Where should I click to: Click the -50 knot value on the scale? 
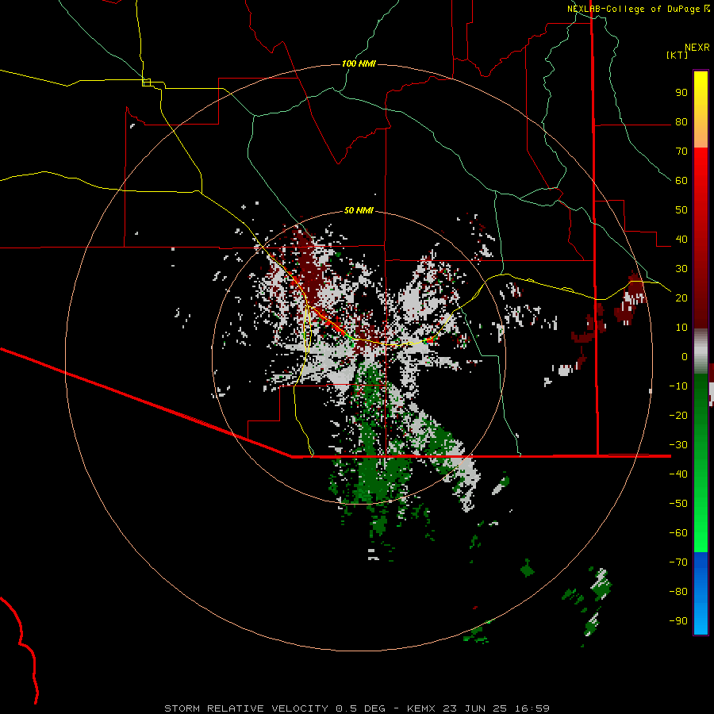click(678, 504)
